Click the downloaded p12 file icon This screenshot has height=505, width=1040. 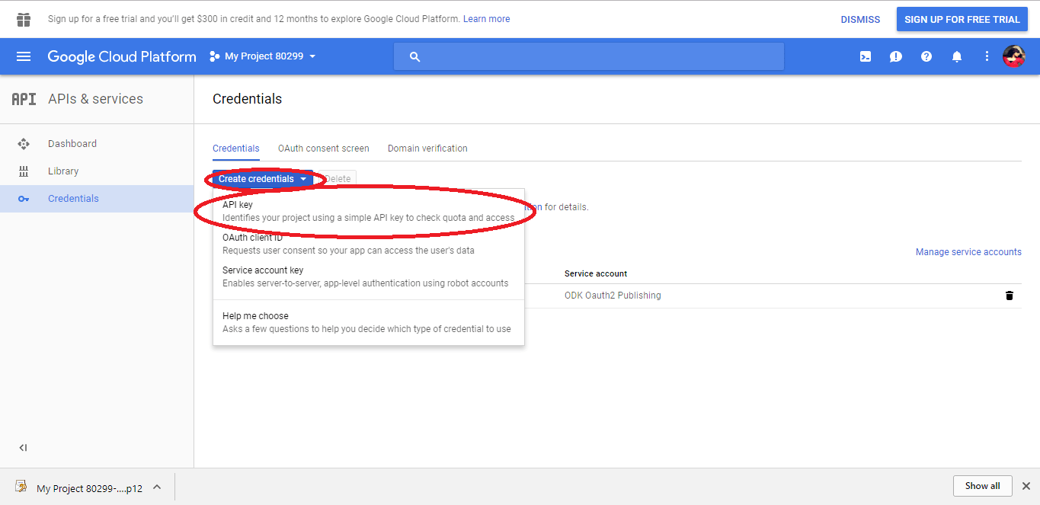point(21,487)
